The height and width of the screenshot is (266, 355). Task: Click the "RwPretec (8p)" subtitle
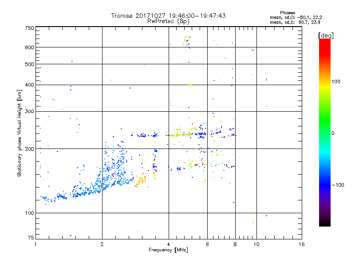pyautogui.click(x=168, y=21)
